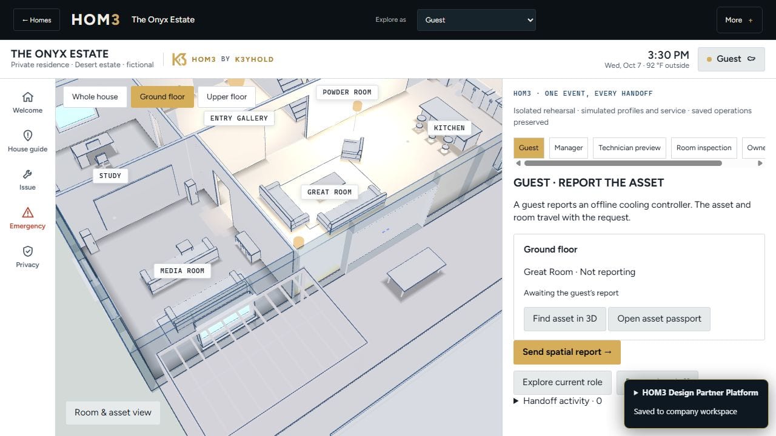
Task: Click Find asset in 3D
Action: click(565, 319)
